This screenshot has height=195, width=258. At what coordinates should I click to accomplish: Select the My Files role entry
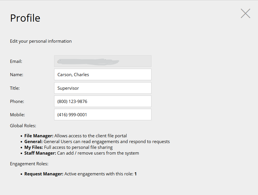tap(68, 147)
